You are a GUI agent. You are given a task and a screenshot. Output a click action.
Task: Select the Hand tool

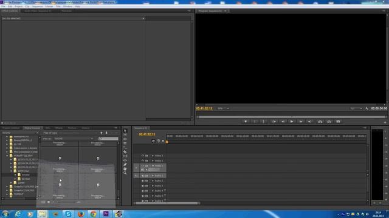[125, 169]
